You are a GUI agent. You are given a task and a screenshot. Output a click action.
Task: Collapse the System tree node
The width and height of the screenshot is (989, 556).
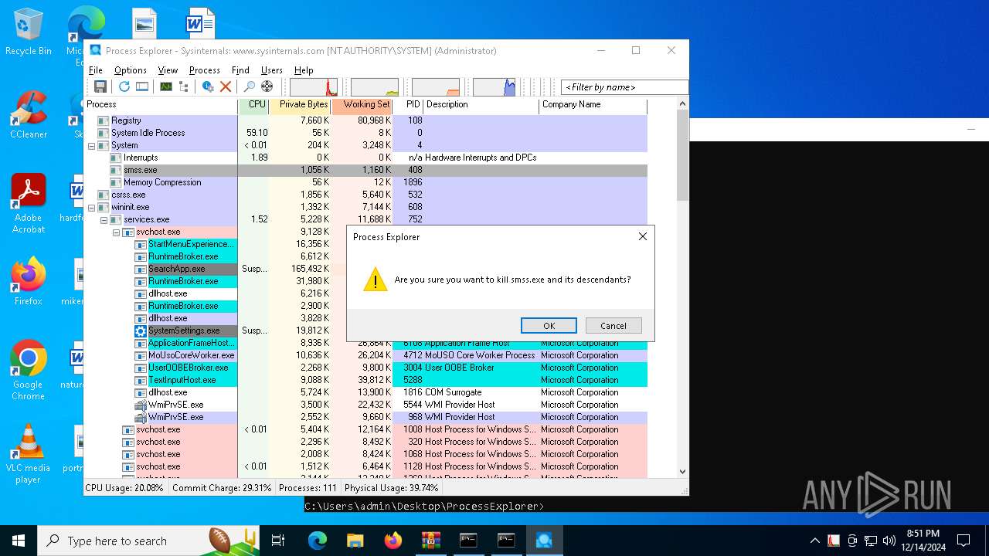point(91,145)
